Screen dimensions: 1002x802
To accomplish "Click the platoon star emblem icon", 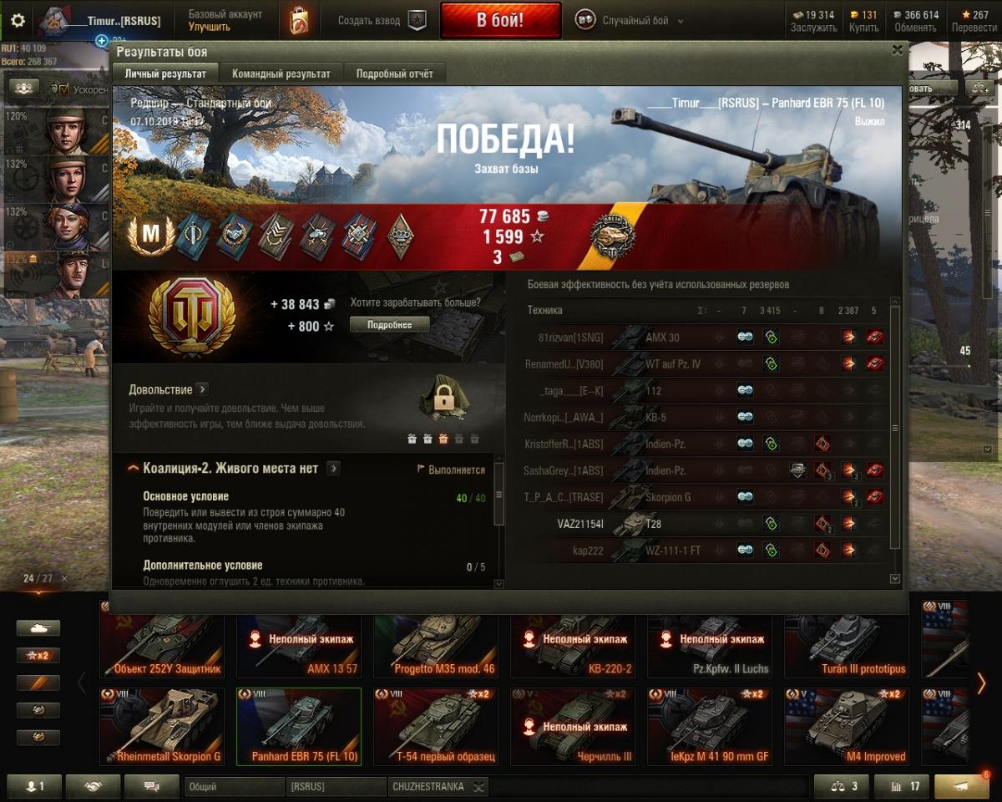I will coord(417,21).
